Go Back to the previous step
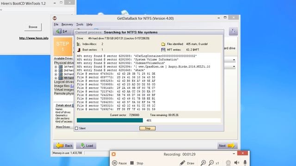 click(64, 146)
